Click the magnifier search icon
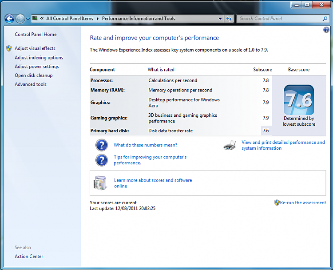The width and height of the screenshot is (333, 270). coord(325,19)
